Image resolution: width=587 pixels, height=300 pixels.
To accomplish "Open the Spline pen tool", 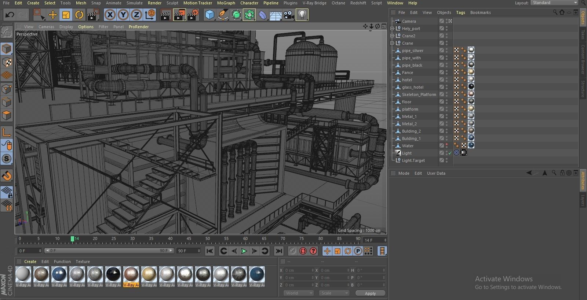I will coord(223,15).
